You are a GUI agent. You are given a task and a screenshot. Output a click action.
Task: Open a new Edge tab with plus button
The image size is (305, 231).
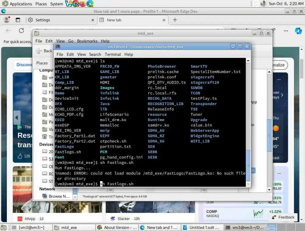click(175, 20)
